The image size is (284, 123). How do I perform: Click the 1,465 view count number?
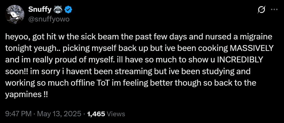pyautogui.click(x=96, y=114)
